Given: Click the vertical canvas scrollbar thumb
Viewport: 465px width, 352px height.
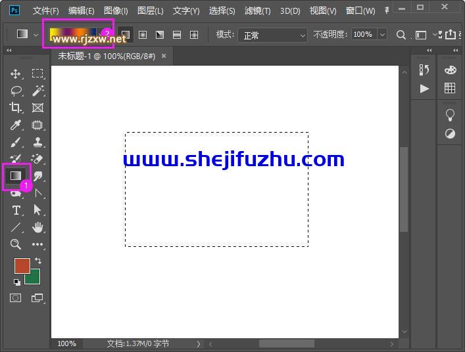Looking at the screenshot, I should 404,190.
